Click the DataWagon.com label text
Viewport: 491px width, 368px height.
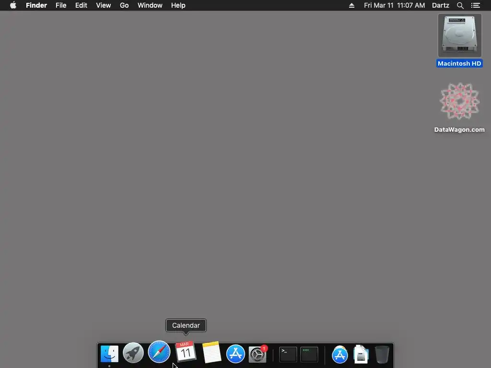[x=459, y=129]
